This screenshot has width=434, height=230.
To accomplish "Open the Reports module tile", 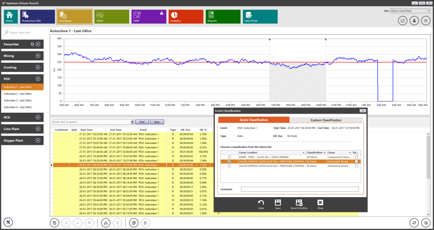I will click(x=223, y=17).
